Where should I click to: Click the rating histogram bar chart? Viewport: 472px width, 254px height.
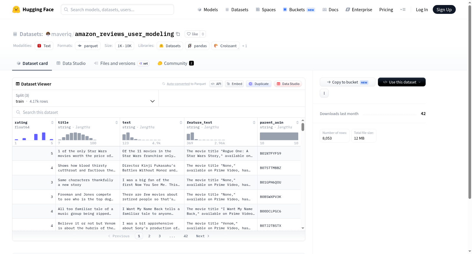(x=34, y=136)
